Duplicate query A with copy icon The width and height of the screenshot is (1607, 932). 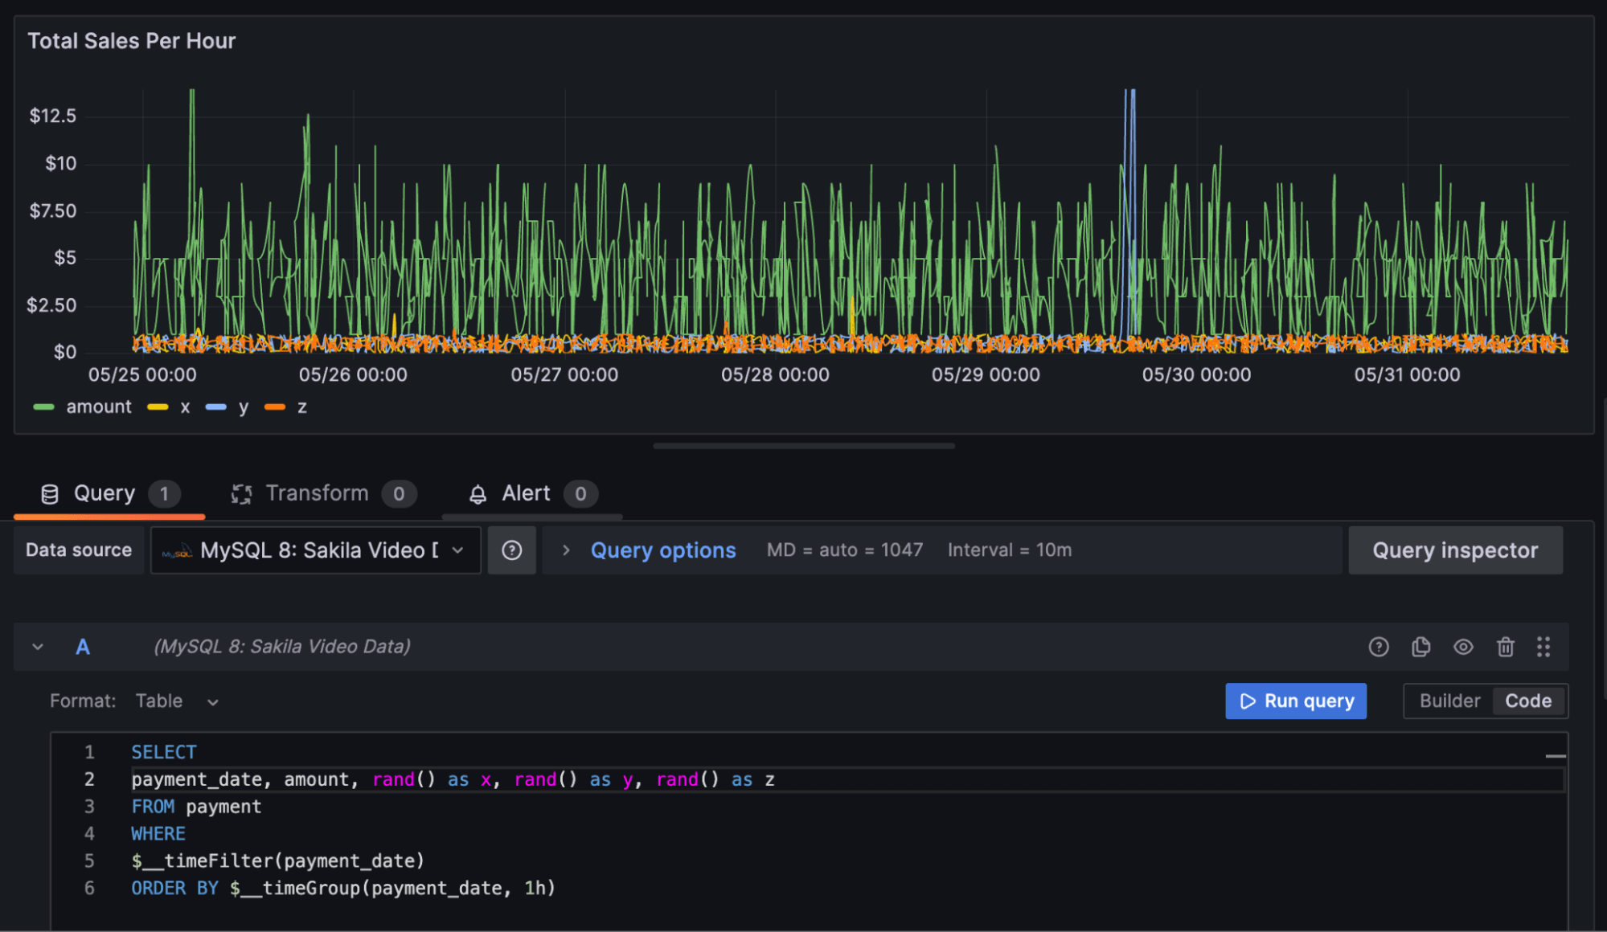1420,647
